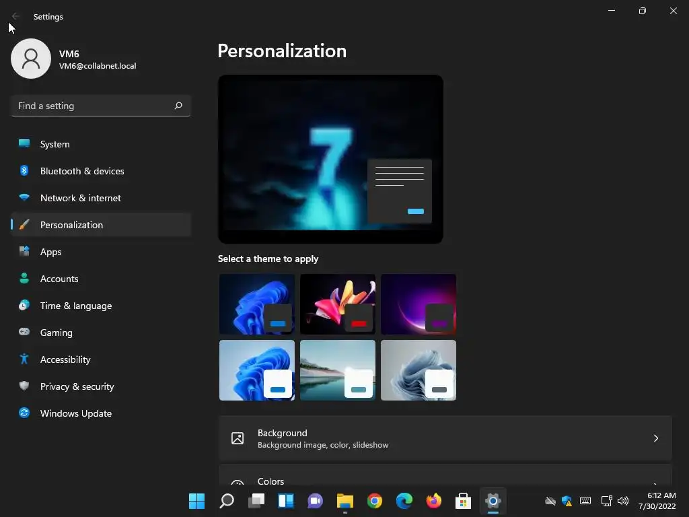Viewport: 689px width, 517px height.
Task: Open the Colors settings row
Action: click(x=445, y=475)
